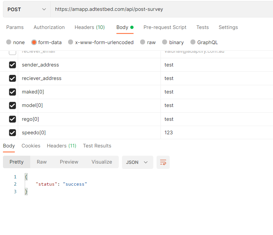Click the speedo[0] key cell
273x235 pixels.
(89, 133)
